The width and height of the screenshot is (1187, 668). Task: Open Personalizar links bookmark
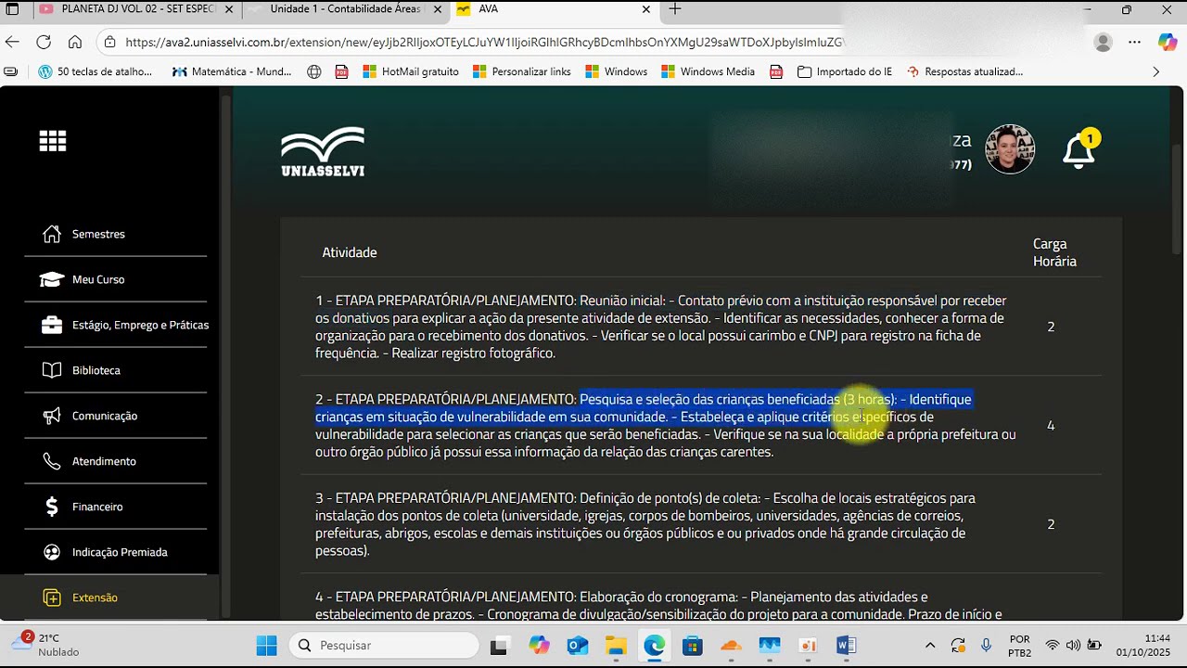pos(521,71)
